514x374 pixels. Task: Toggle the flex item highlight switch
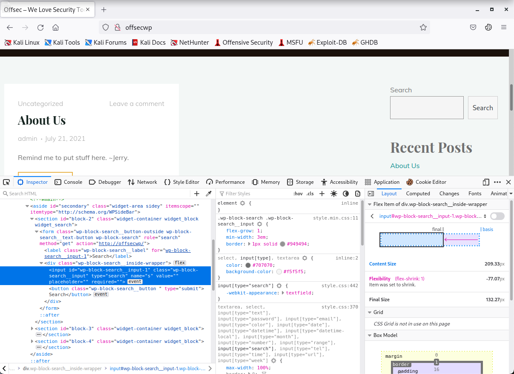pyautogui.click(x=497, y=216)
